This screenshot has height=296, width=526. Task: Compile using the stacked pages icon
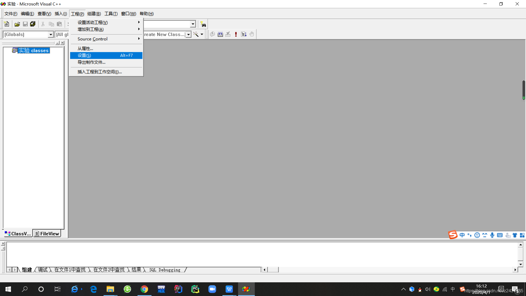tap(212, 34)
